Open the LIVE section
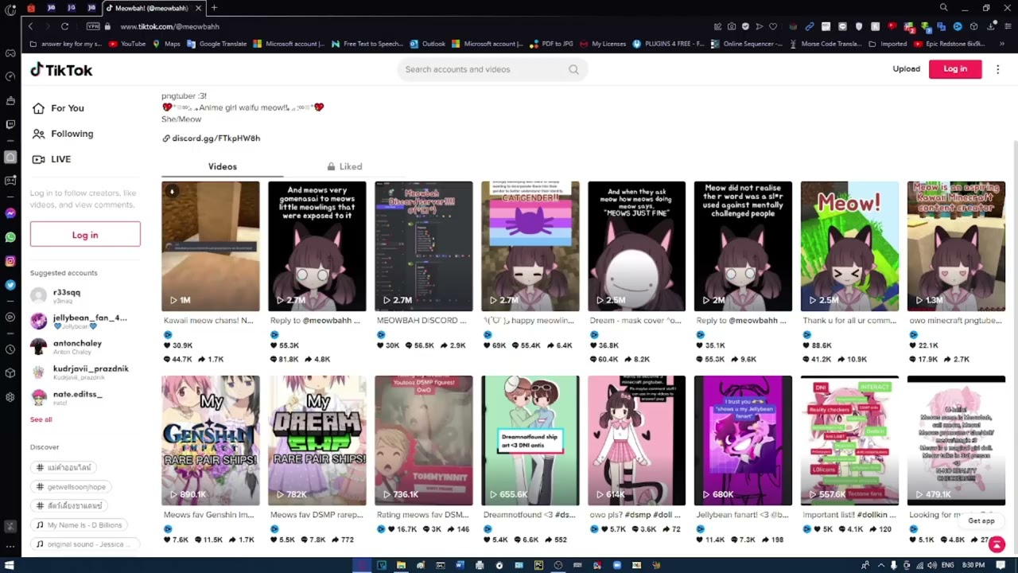This screenshot has height=573, width=1018. 52,159
